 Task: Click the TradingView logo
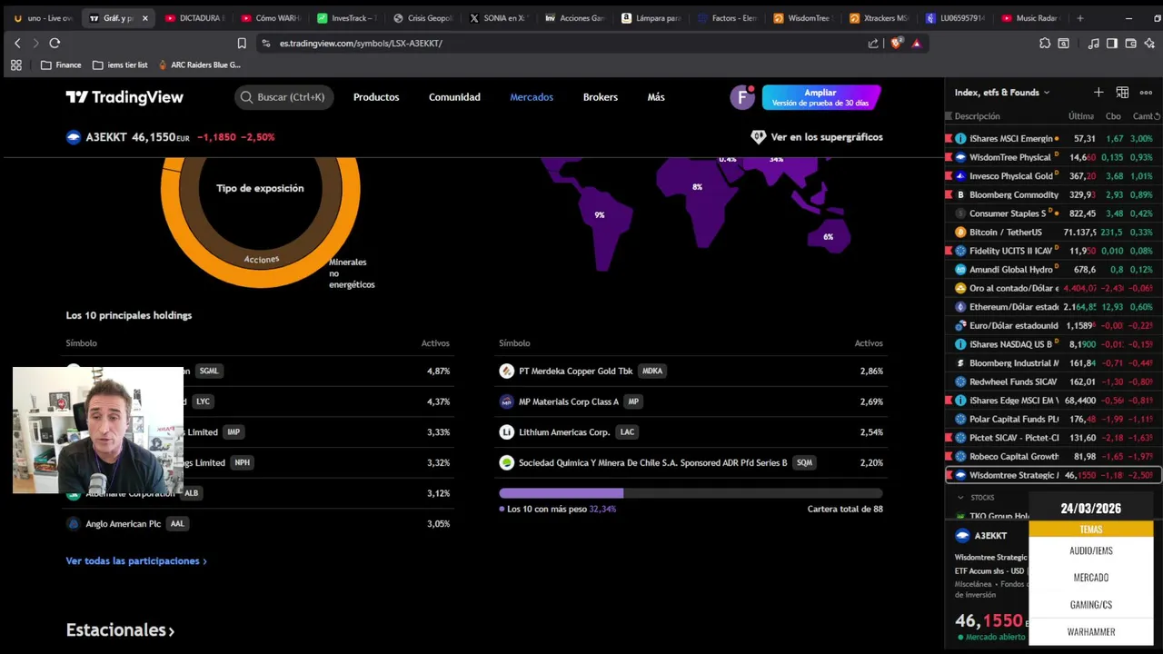(x=124, y=97)
